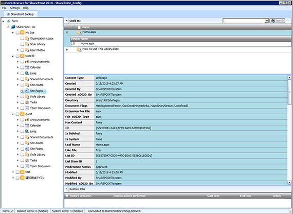293x214 pixels.
Task: Click the Team Discussion icon under test149
Action: coord(27,108)
